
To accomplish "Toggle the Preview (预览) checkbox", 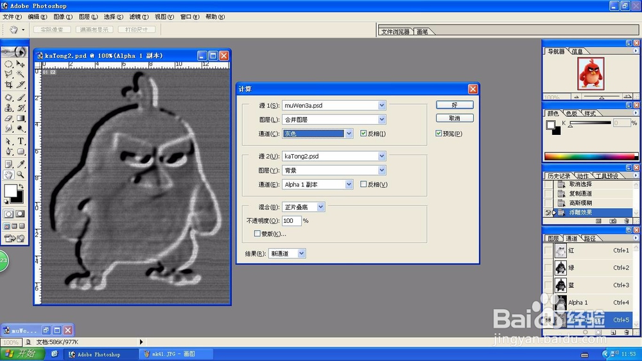I will 438,133.
